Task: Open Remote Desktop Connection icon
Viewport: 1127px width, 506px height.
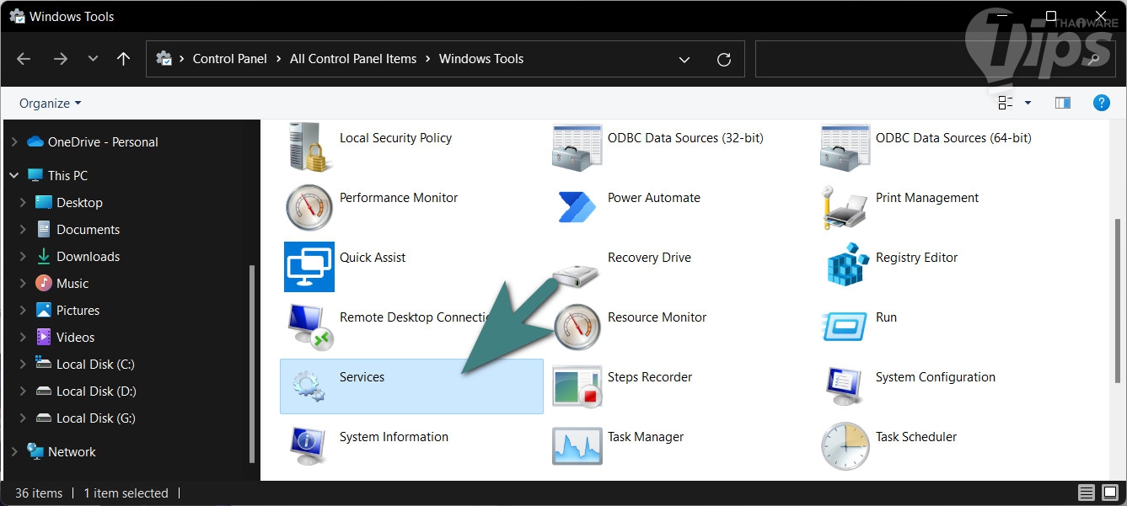Action: coord(309,327)
